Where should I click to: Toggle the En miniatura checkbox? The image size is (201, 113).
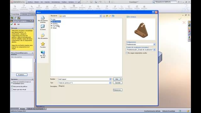128,17
